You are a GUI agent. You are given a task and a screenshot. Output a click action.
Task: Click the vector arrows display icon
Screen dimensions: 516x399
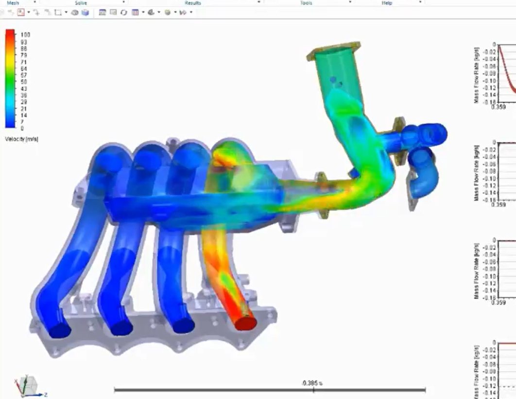[183, 13]
